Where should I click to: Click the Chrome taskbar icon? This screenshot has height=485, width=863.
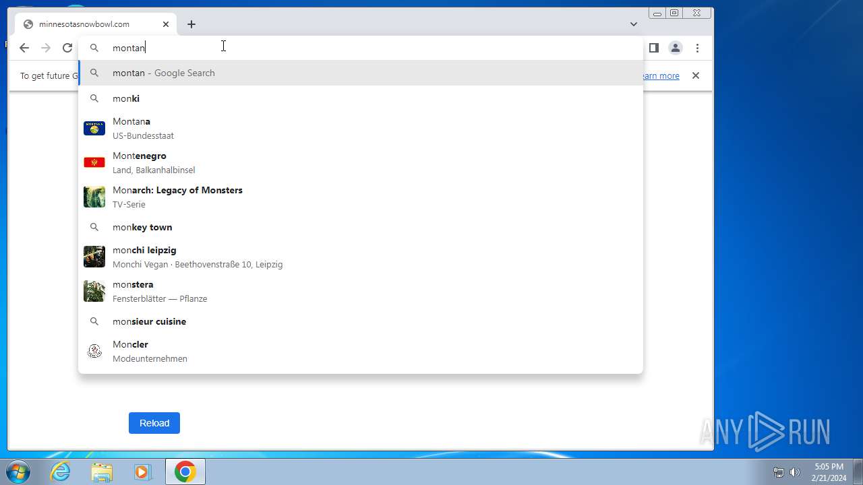click(x=185, y=472)
